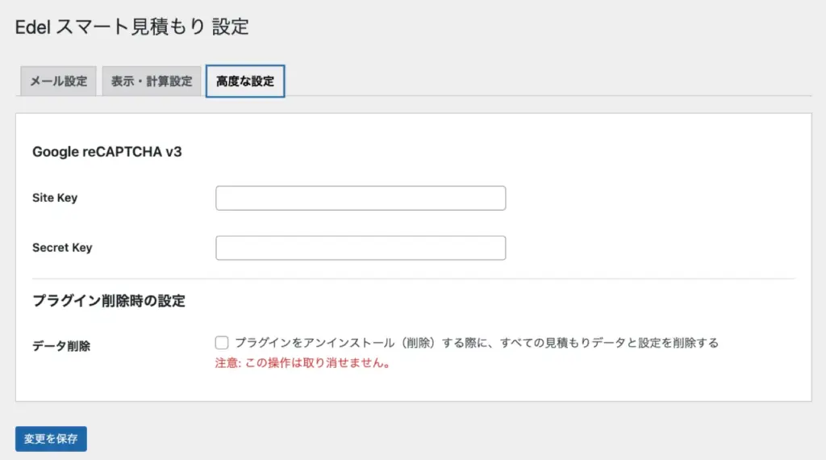Click into the Secret Key text box
This screenshot has width=826, height=460.
361,248
